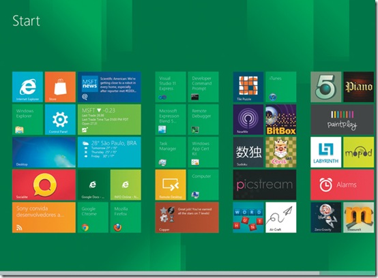Open the MSFT news tile
The image size is (378, 278).
109,87
